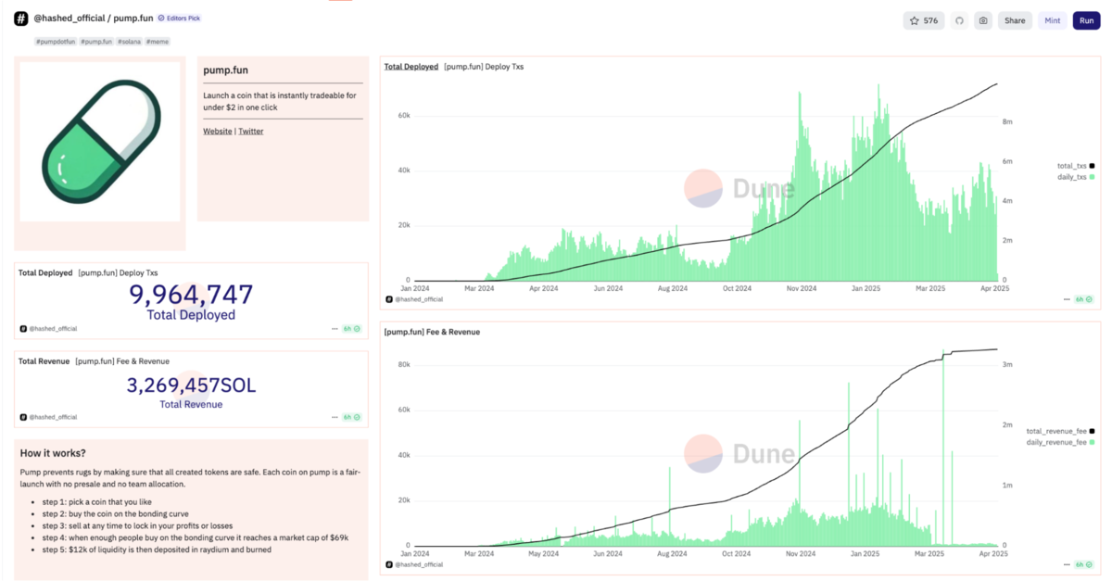This screenshot has height=581, width=1112.
Task: Open the Twitter link
Action: [x=251, y=132]
